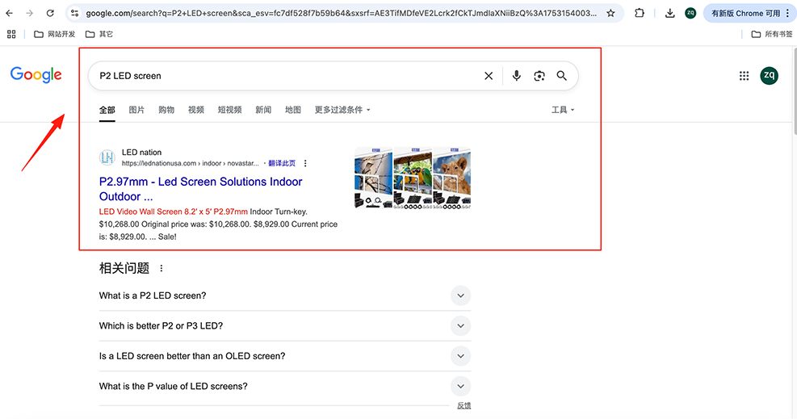Go to the Google logo homepage

point(36,74)
